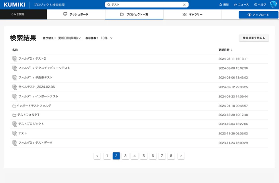The height and width of the screenshot is (183, 279).
Task: Switch to プロジェクト一覧 tab
Action: click(x=134, y=14)
